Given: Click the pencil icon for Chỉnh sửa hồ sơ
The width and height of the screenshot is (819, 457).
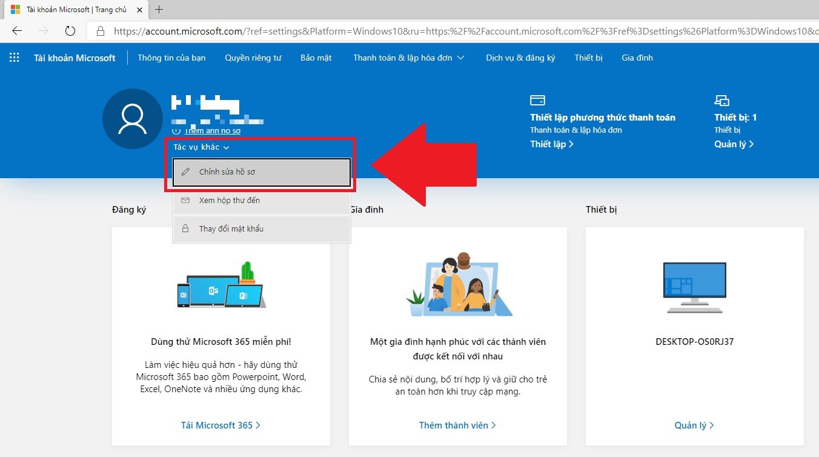Looking at the screenshot, I should pos(185,172).
